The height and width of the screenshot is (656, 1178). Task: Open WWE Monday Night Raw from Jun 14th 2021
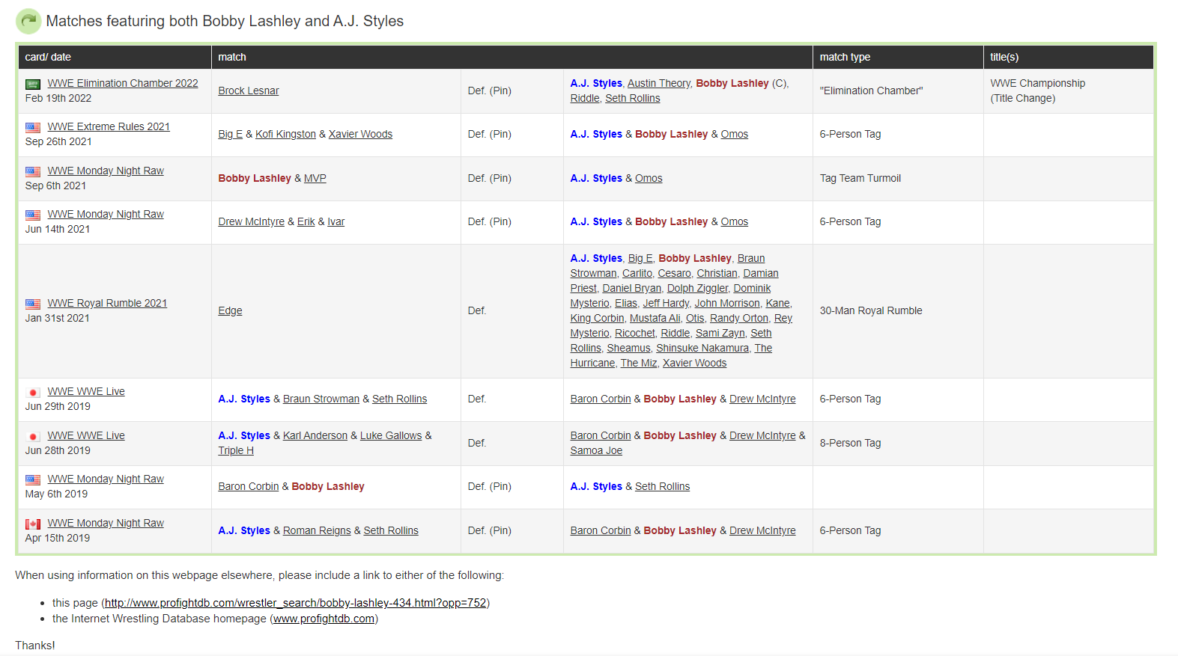tap(106, 214)
